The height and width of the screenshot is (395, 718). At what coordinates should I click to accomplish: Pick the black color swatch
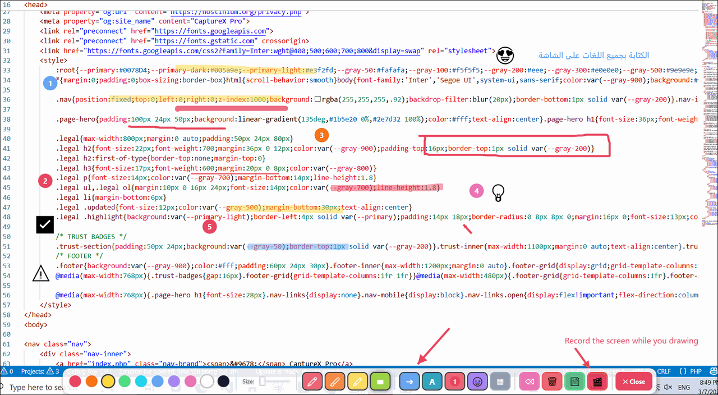[x=224, y=382]
